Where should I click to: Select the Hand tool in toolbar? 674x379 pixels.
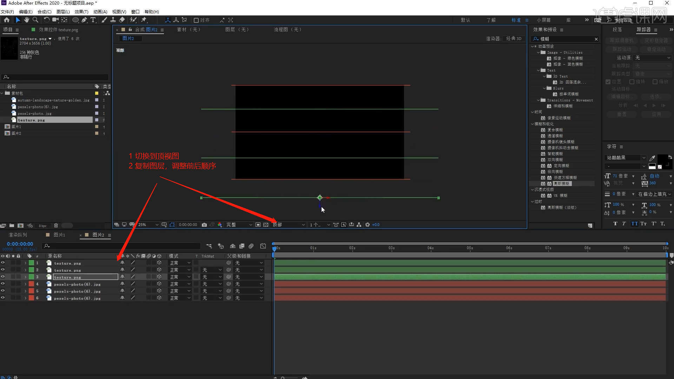27,20
